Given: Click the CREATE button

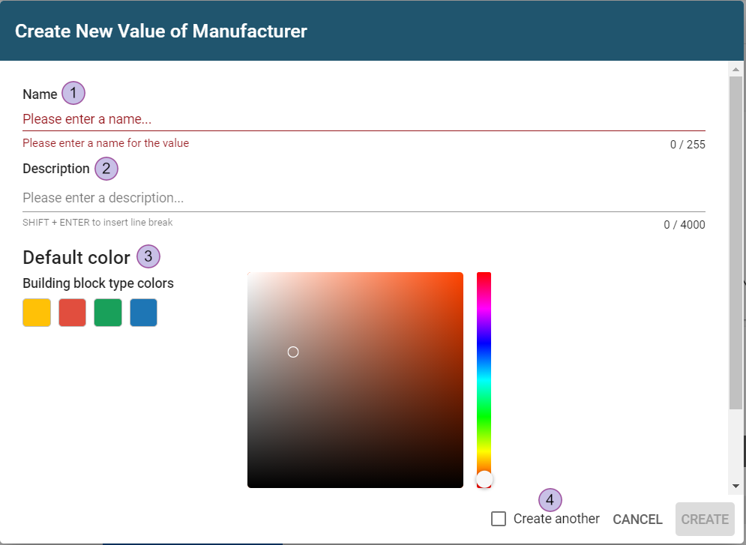Looking at the screenshot, I should point(704,519).
